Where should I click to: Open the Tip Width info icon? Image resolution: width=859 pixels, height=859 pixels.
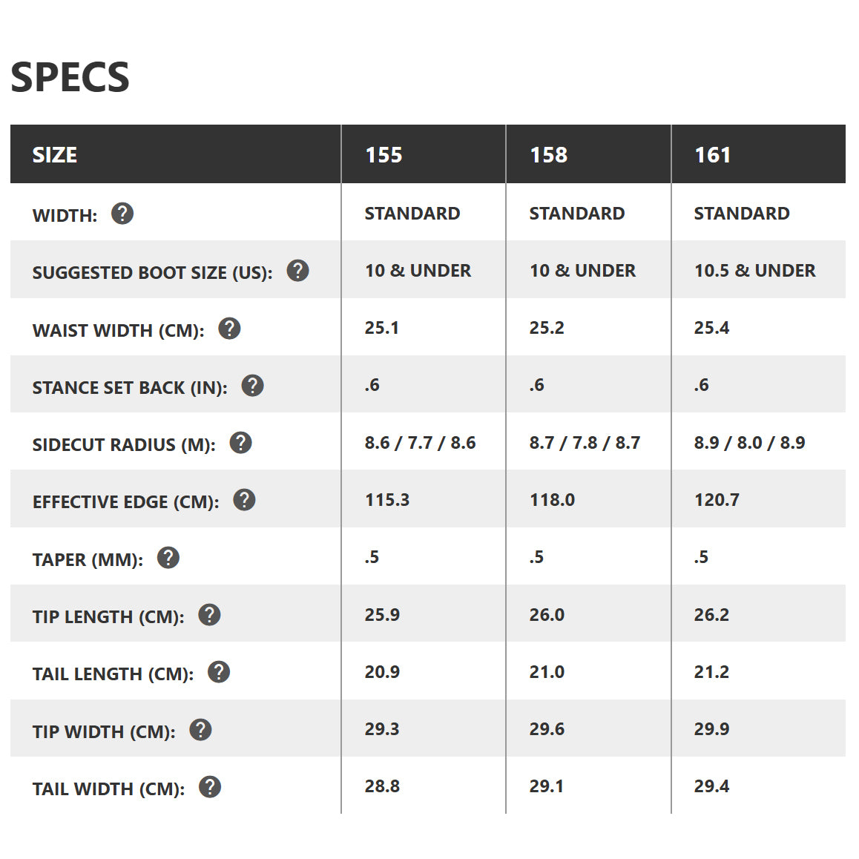200,730
